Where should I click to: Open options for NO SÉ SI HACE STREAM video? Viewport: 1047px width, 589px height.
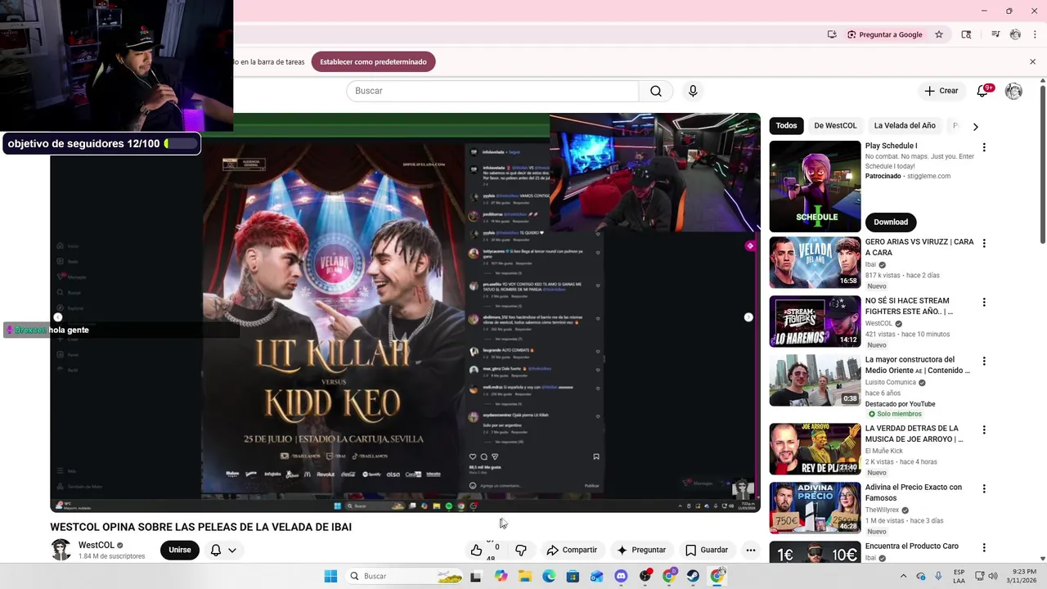pyautogui.click(x=984, y=302)
